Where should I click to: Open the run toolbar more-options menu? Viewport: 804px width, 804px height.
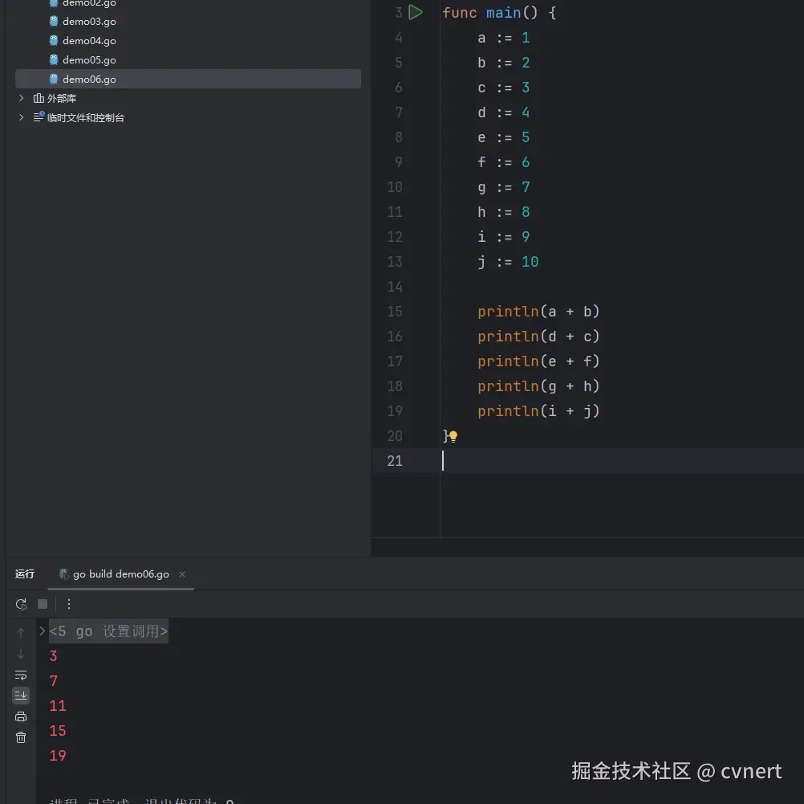tap(69, 604)
